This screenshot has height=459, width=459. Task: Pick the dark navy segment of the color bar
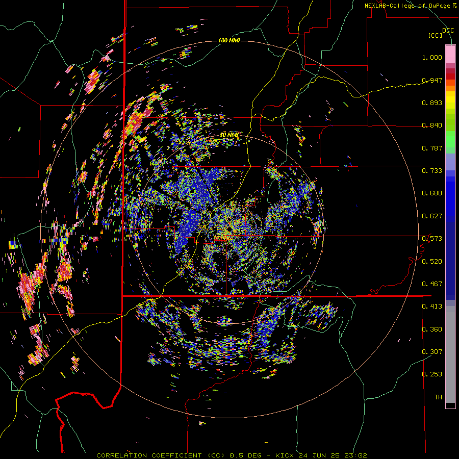(x=450, y=261)
